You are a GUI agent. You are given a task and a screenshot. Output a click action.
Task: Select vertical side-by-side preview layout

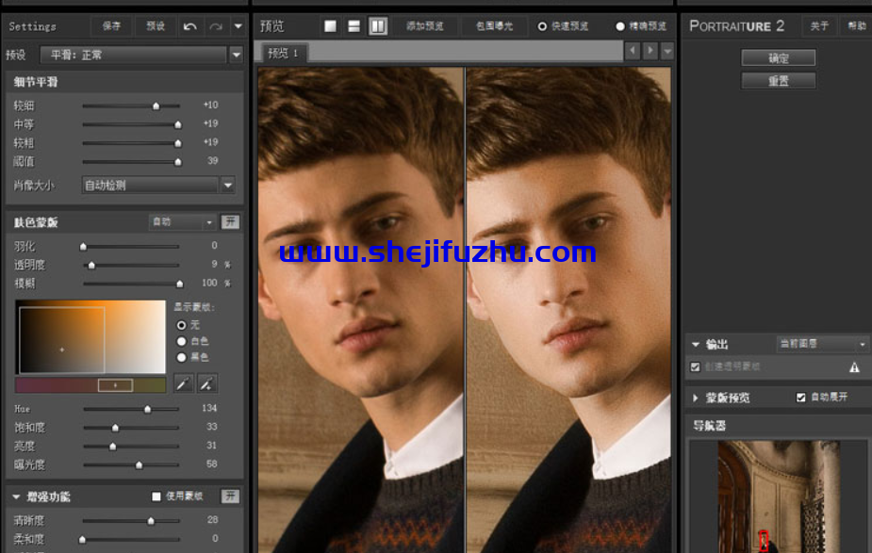point(377,26)
